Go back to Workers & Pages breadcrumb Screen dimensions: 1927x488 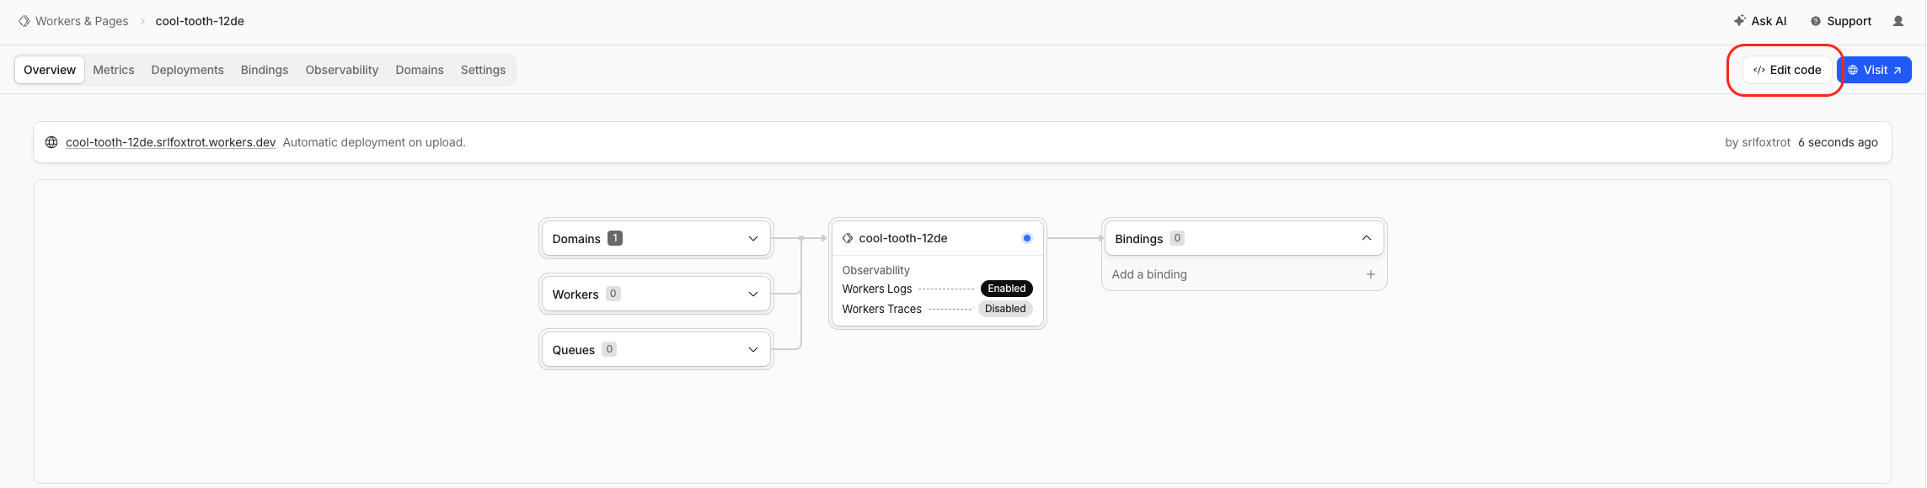pyautogui.click(x=82, y=21)
